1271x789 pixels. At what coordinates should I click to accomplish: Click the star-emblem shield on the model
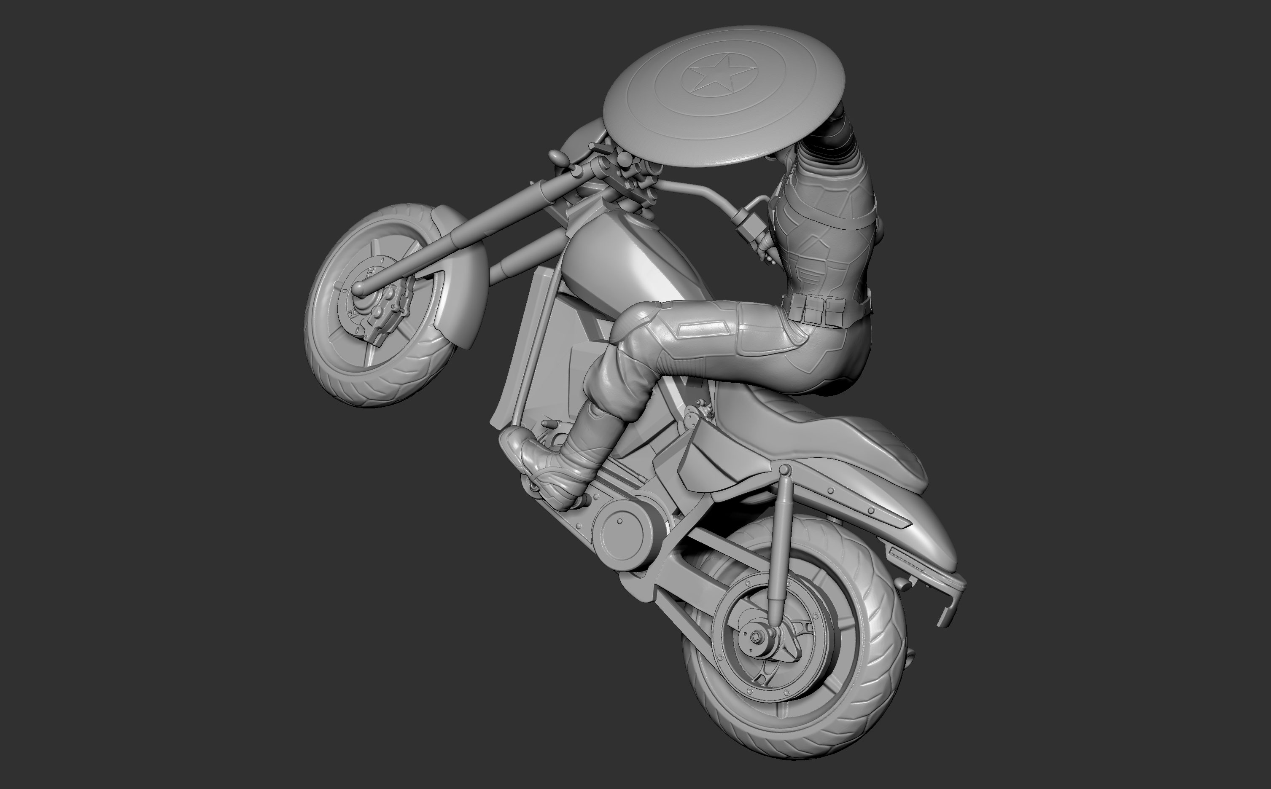coord(724,97)
